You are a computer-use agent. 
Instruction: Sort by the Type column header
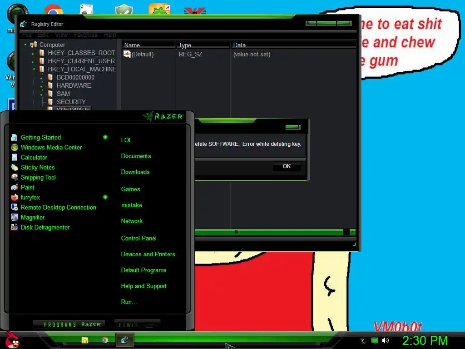click(203, 45)
